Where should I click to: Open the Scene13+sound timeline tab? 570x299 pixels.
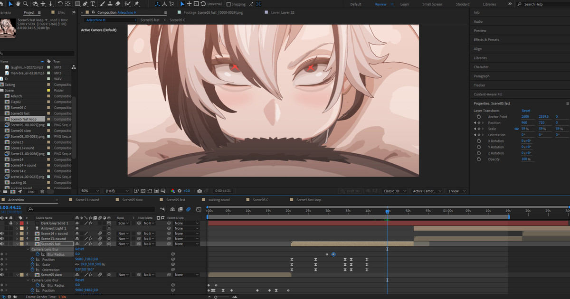[87, 200]
